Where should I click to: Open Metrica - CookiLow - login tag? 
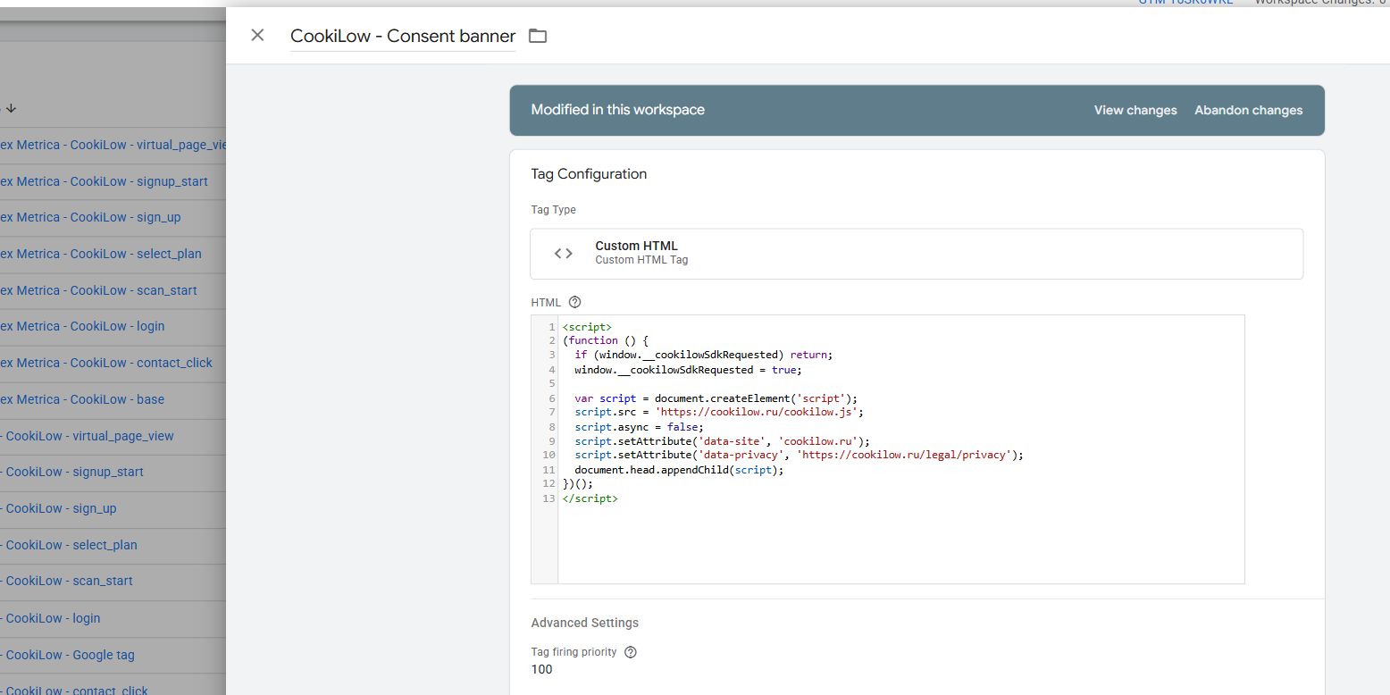(x=82, y=326)
